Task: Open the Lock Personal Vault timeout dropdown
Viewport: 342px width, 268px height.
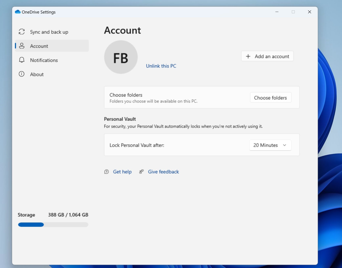Action: (x=270, y=145)
